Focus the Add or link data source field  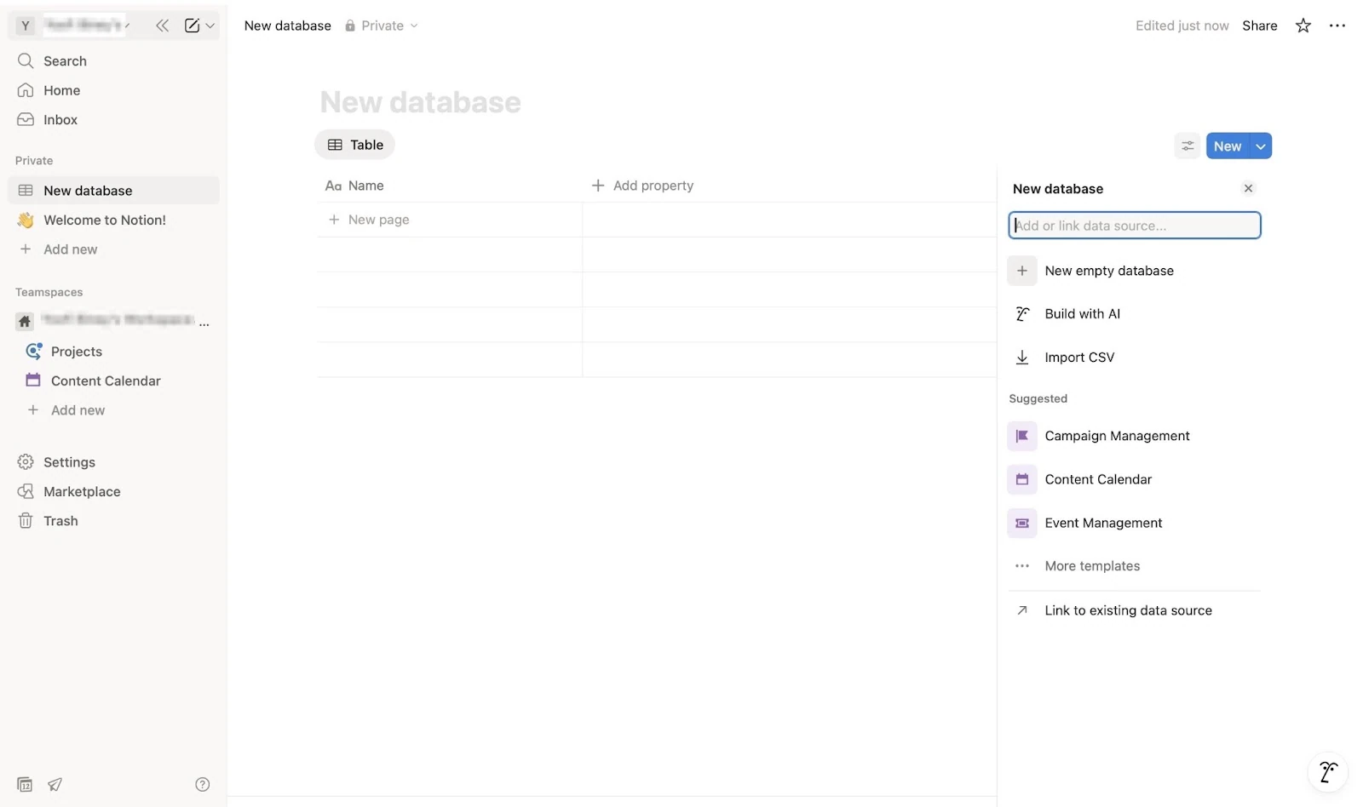[1134, 226]
